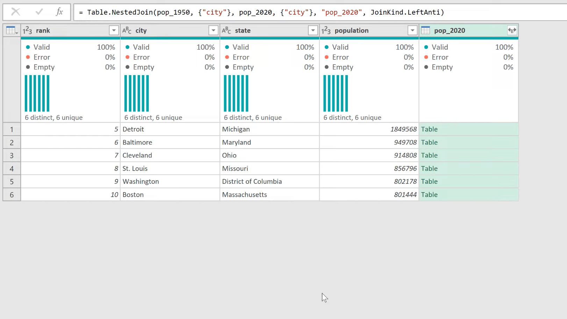Open the Table link in the St. Louis row
The image size is (567, 319).
click(429, 168)
